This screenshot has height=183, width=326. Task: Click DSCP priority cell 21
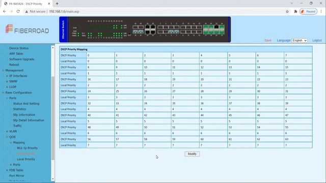coord(241,79)
